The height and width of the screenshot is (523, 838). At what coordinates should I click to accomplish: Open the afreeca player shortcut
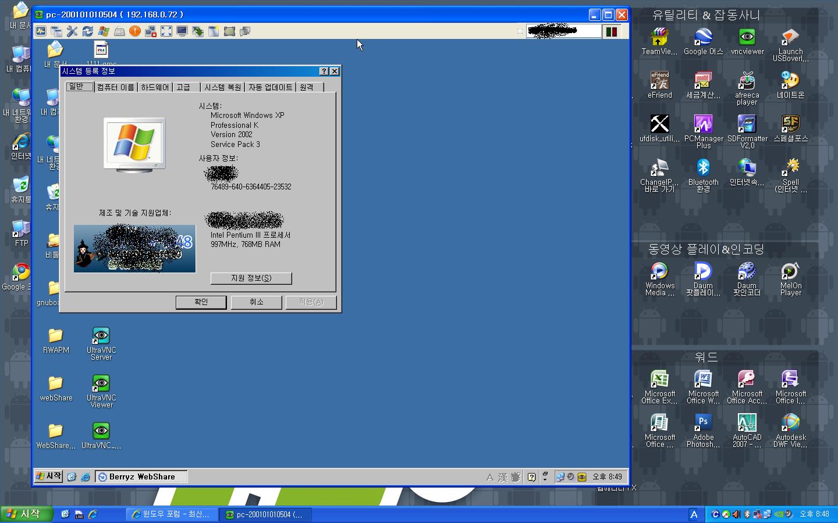[x=747, y=88]
